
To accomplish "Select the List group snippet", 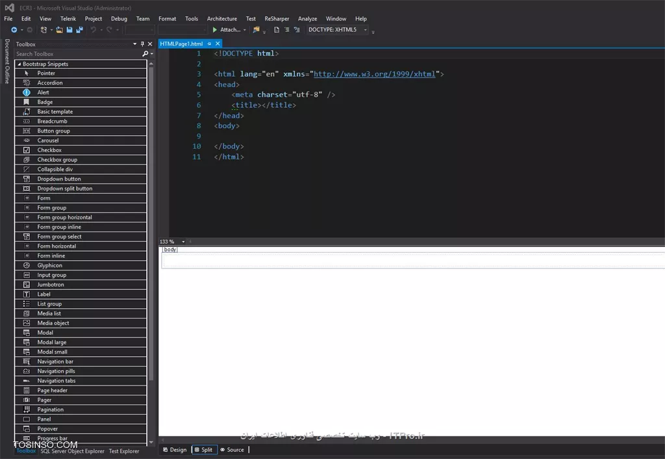I will [81, 304].
